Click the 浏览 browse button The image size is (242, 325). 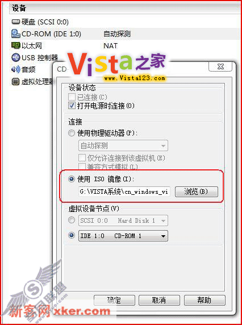click(197, 191)
